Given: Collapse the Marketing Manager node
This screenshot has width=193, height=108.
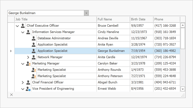Looking at the screenshot, I should (23, 64).
